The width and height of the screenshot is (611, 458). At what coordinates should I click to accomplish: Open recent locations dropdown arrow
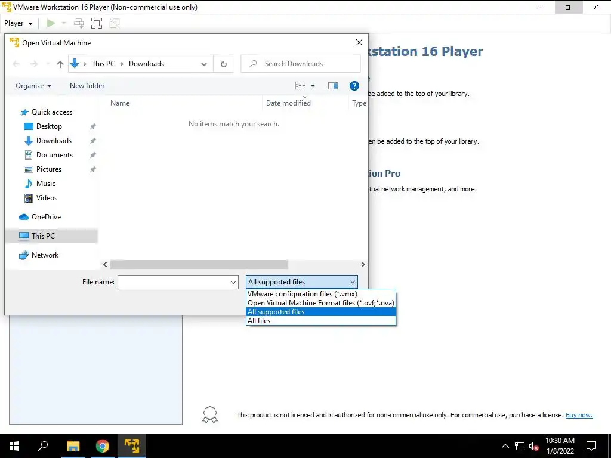pyautogui.click(x=48, y=64)
